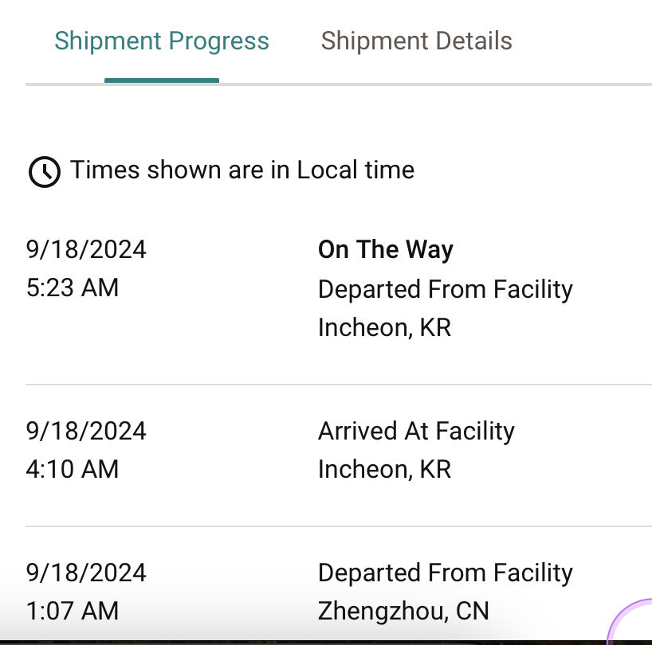Select the bold "On The Way" status heading
Screen dimensions: 652x645
(x=385, y=250)
